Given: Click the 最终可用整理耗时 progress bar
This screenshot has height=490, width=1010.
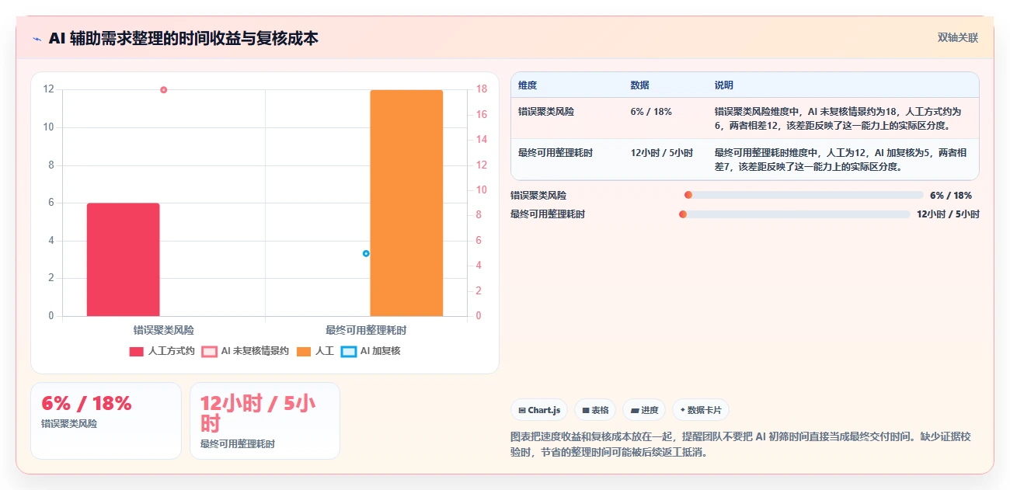Looking at the screenshot, I should click(794, 214).
